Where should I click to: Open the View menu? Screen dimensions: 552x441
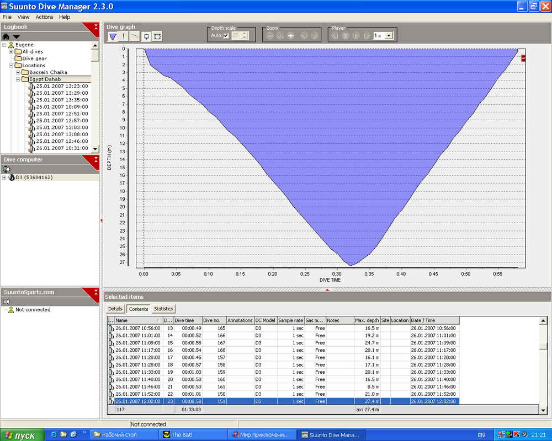pyautogui.click(x=24, y=17)
